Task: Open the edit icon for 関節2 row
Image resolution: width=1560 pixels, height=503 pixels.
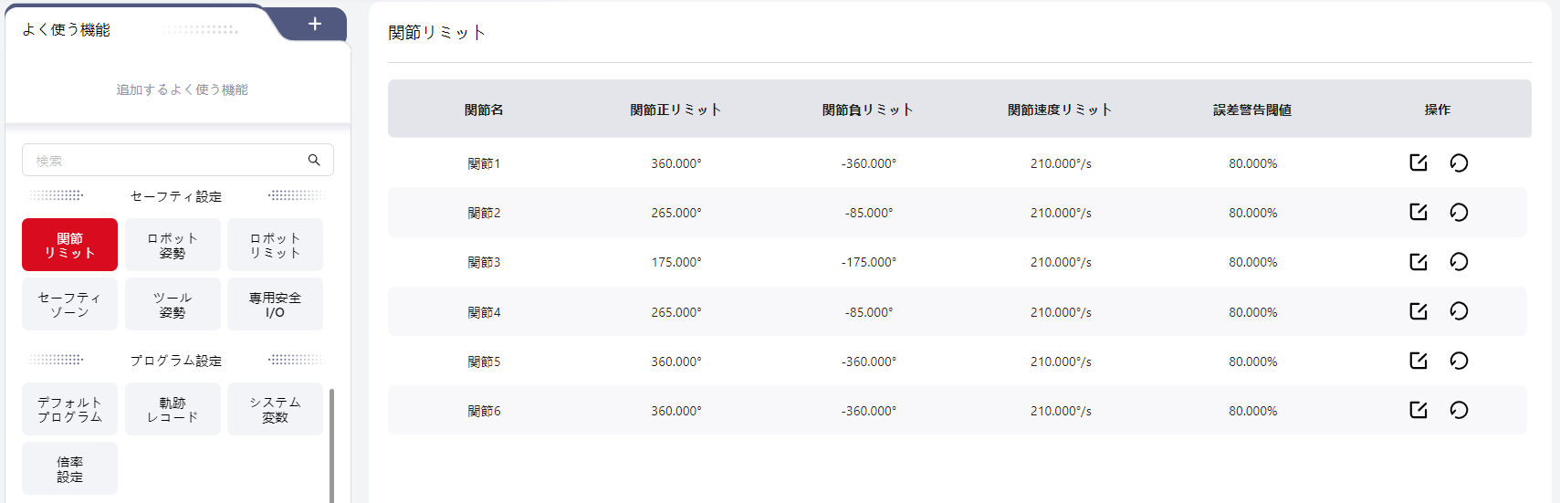Action: (x=1418, y=212)
